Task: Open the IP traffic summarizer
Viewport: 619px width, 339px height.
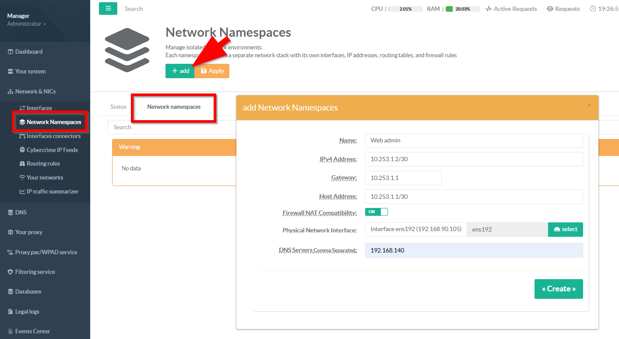Action: (52, 191)
